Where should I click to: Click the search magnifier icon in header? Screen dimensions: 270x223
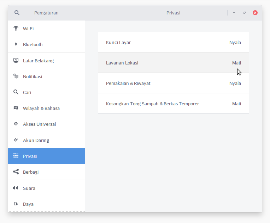17,13
